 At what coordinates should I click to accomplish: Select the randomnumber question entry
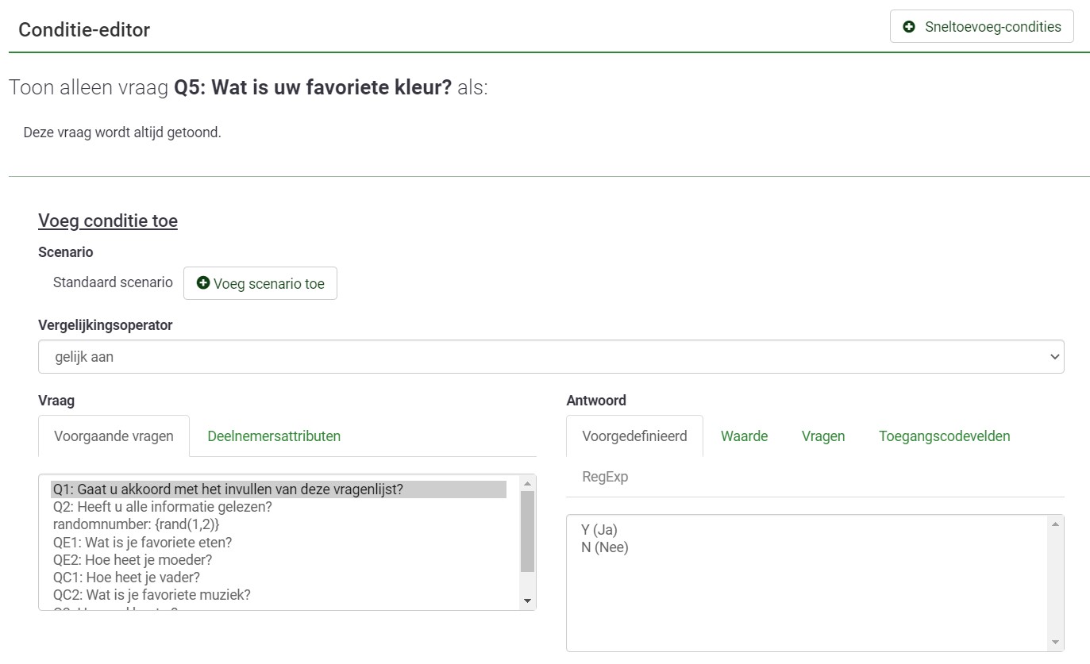pyautogui.click(x=136, y=524)
